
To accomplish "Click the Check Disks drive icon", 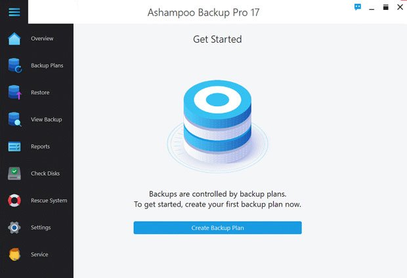I will pos(14,174).
